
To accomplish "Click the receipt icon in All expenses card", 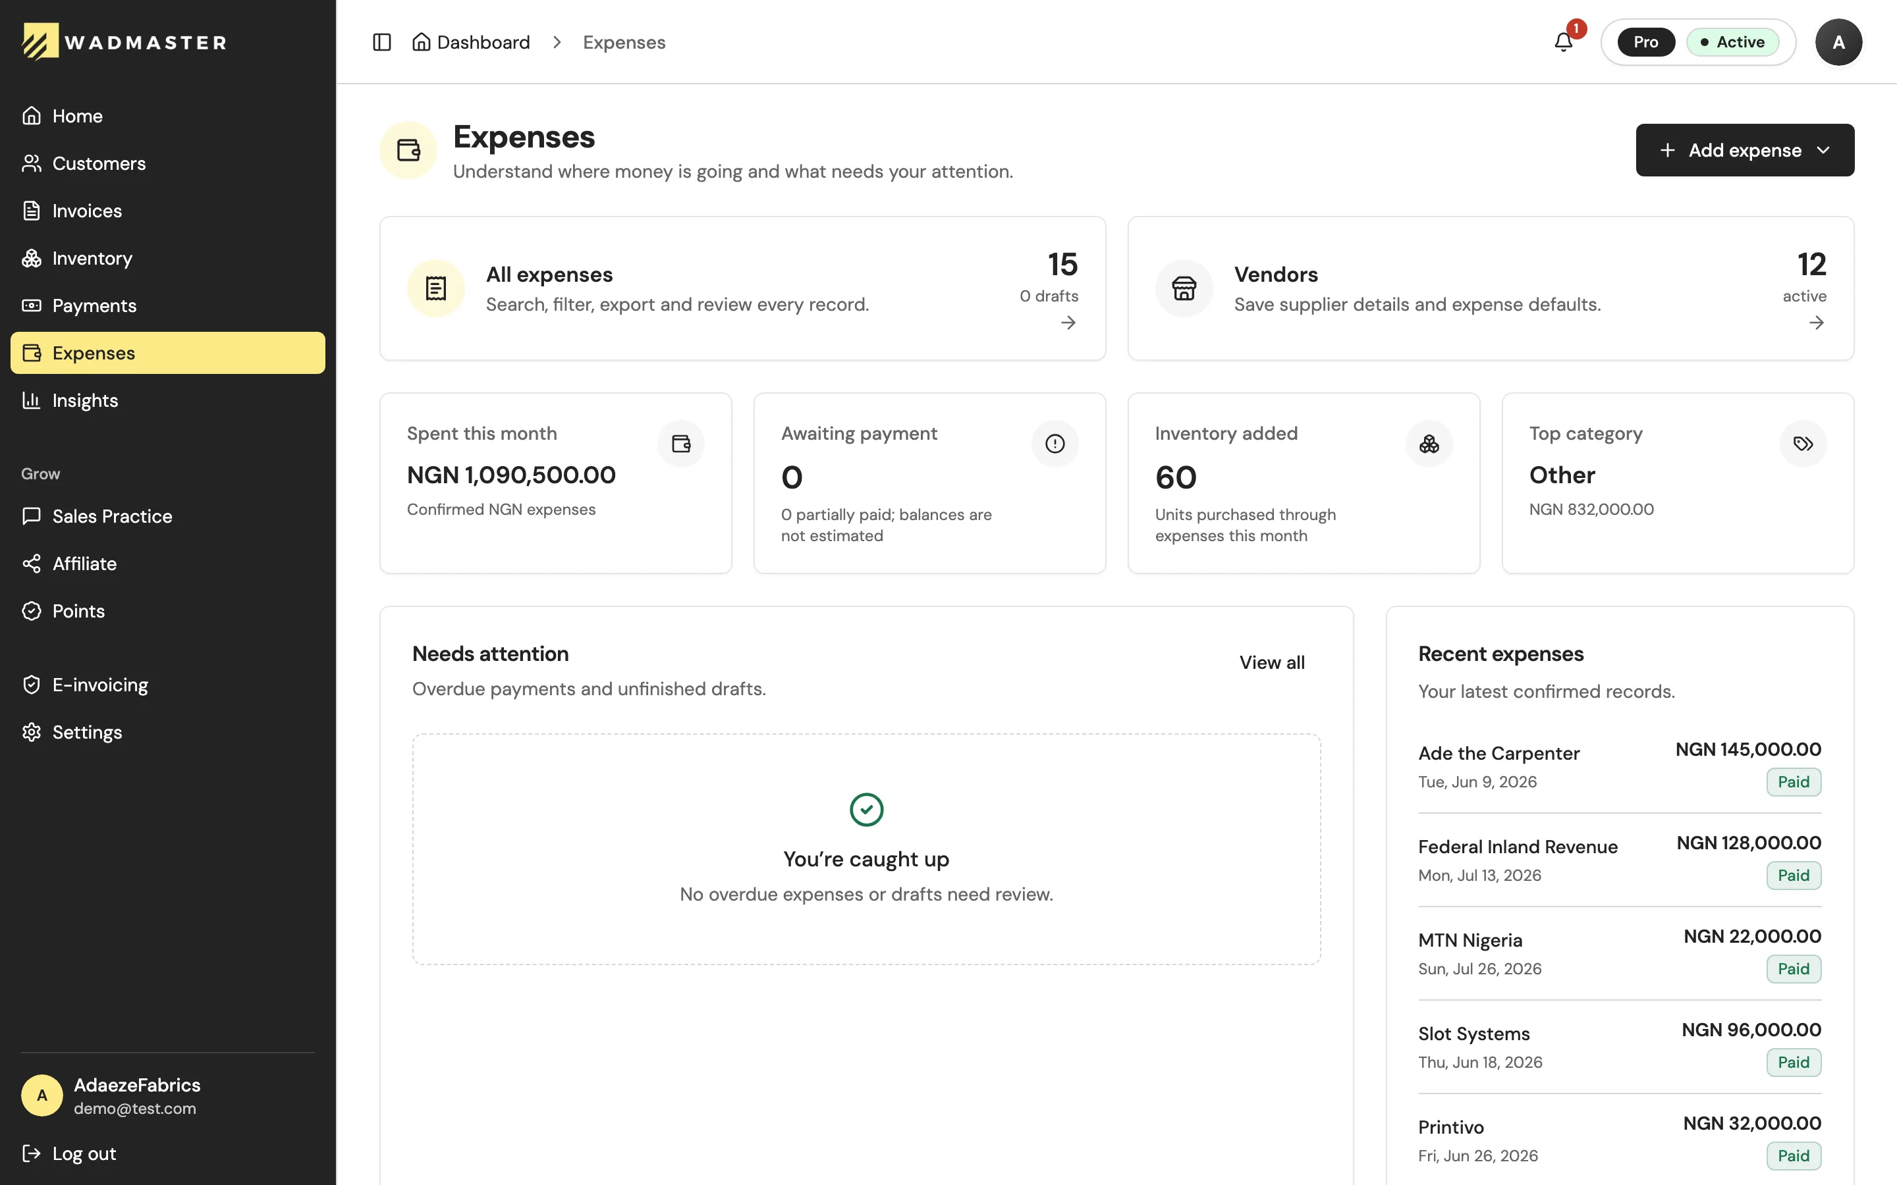I will (436, 288).
